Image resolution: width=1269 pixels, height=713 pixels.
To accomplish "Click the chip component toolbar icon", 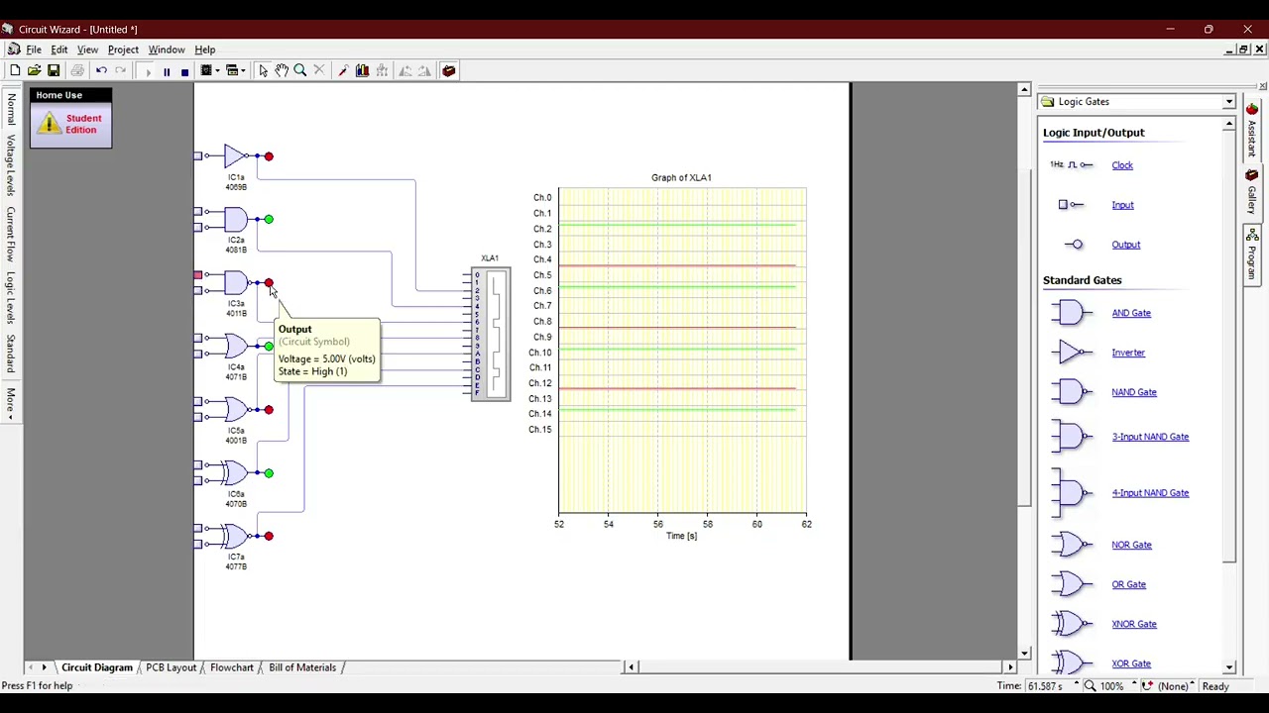I will [x=205, y=70].
